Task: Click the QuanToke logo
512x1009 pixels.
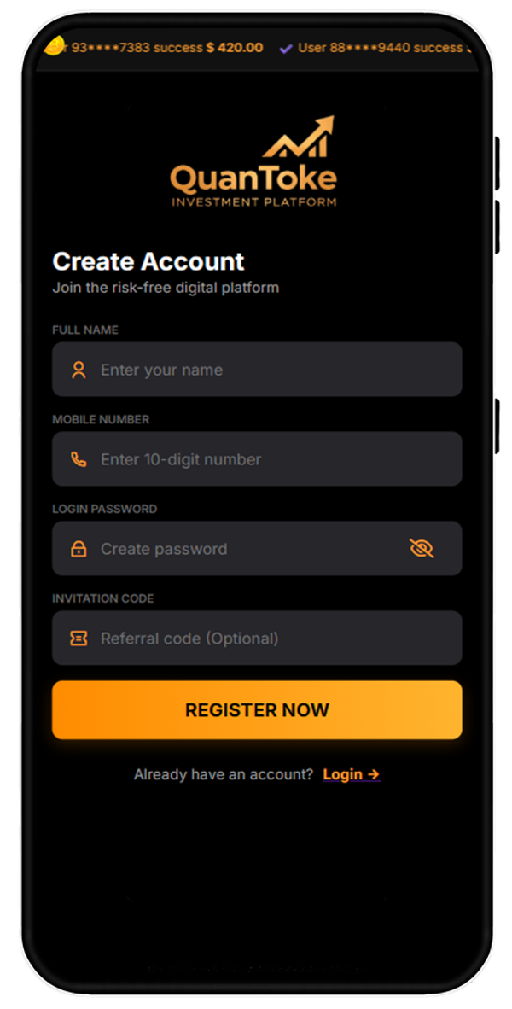Action: [254, 162]
